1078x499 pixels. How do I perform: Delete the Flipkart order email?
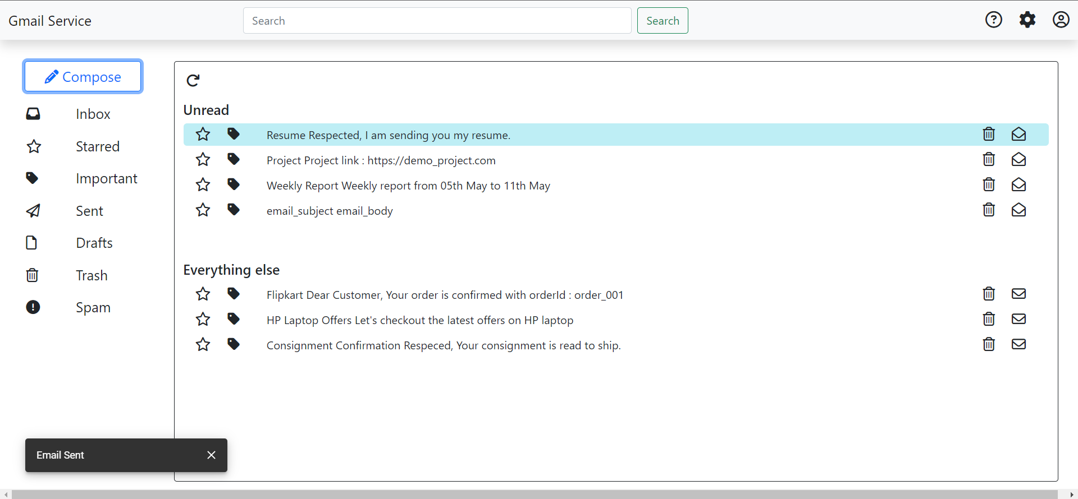pos(989,294)
